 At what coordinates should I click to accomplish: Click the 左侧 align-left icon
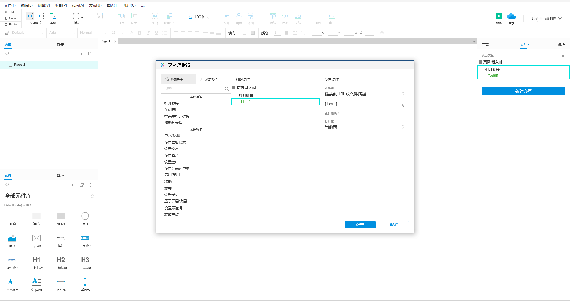tap(227, 16)
